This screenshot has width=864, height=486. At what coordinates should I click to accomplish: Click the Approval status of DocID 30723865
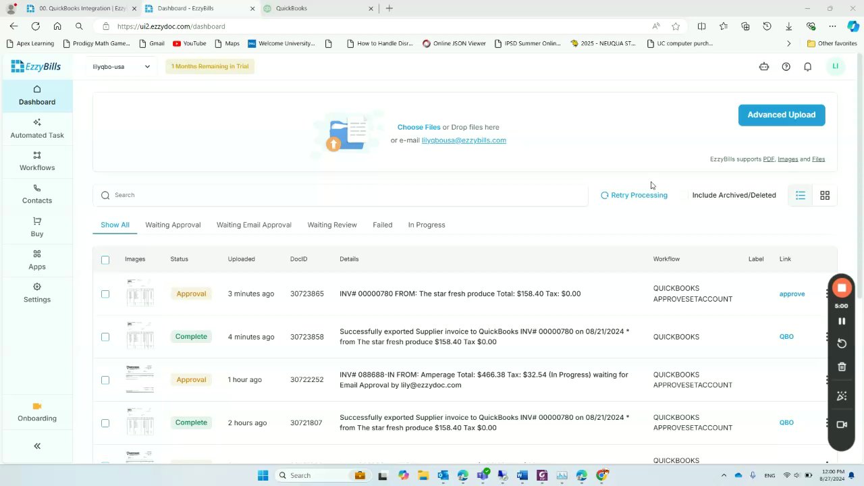[191, 294]
